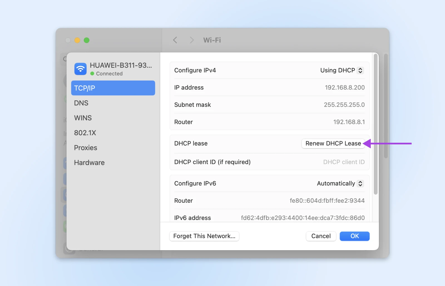This screenshot has height=286, width=445.
Task: Click the settings panel scrollbar
Action: [x=375, y=125]
